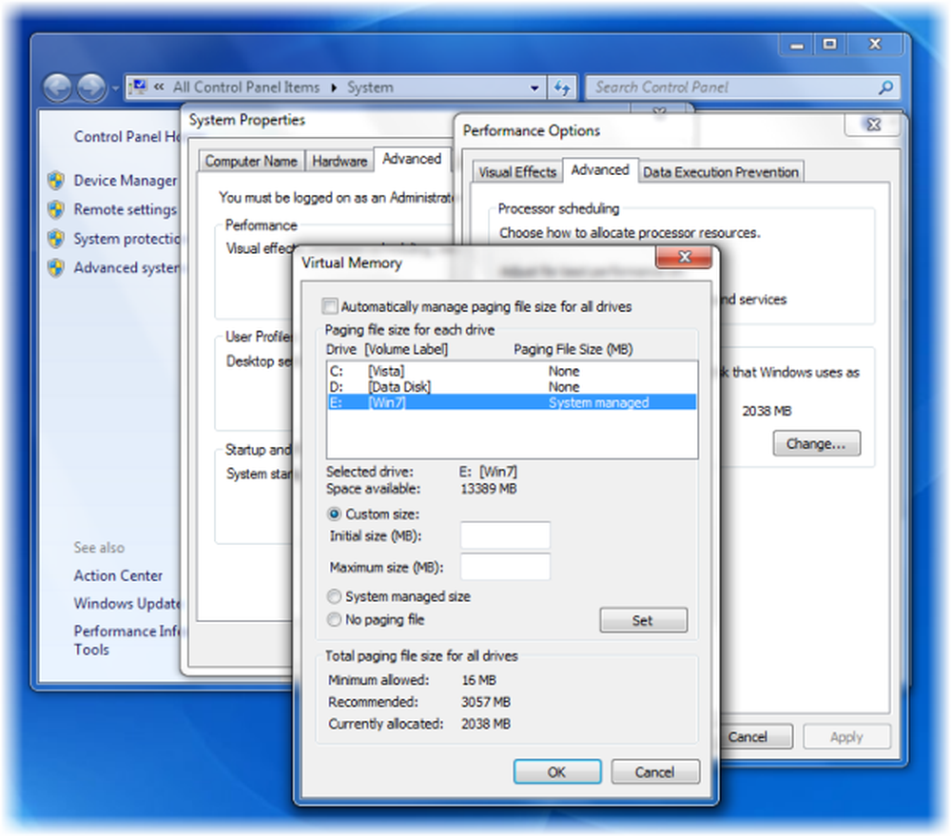Enable automatically manage paging file size checkbox
951x836 pixels.
330,305
